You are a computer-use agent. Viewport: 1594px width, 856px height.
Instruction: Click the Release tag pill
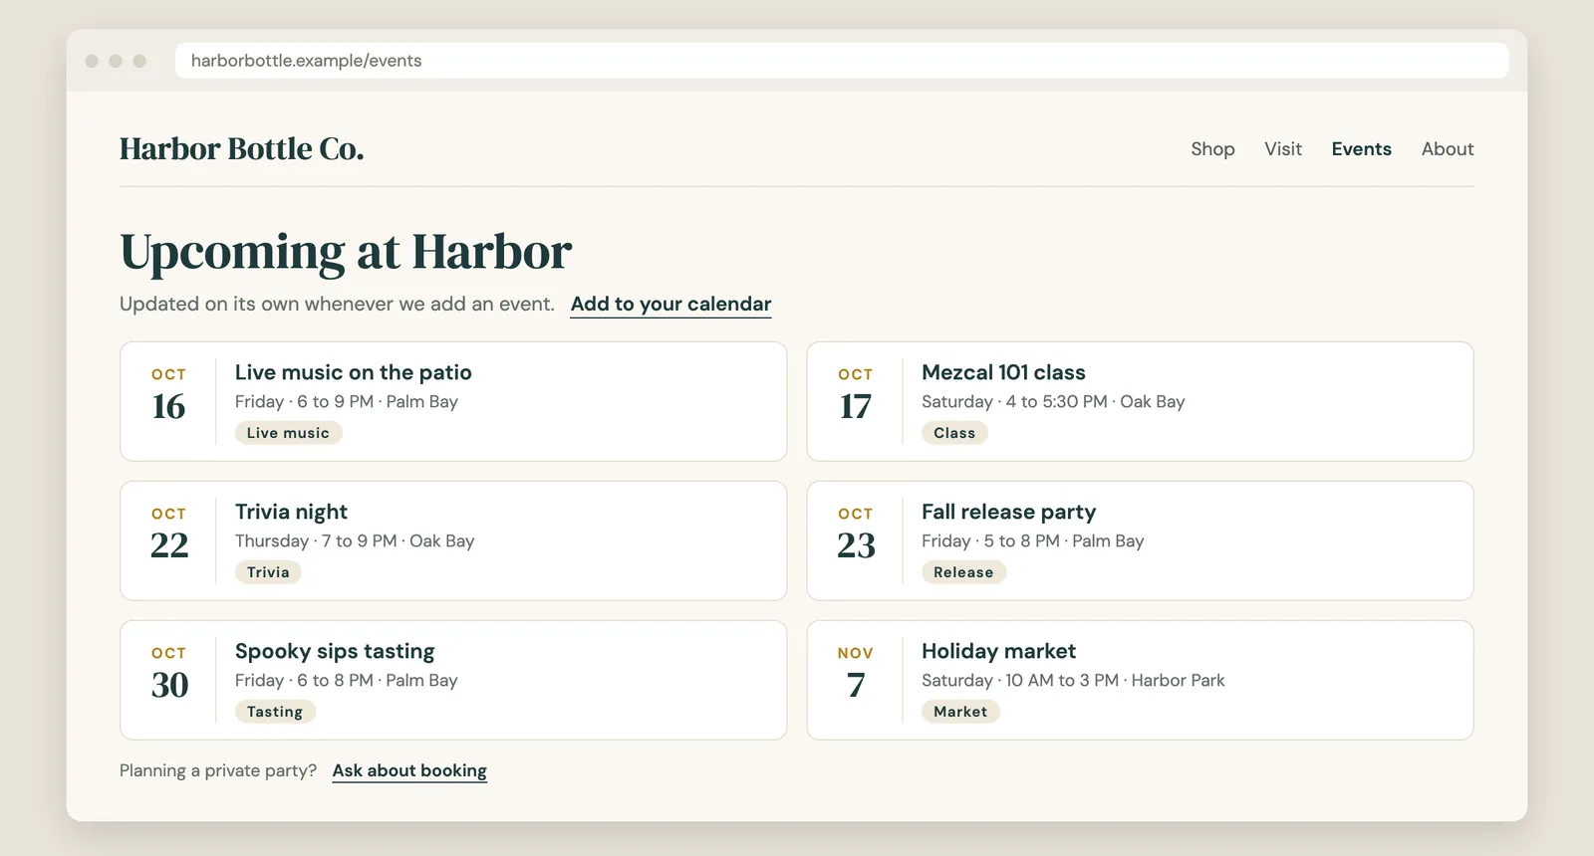click(x=963, y=572)
